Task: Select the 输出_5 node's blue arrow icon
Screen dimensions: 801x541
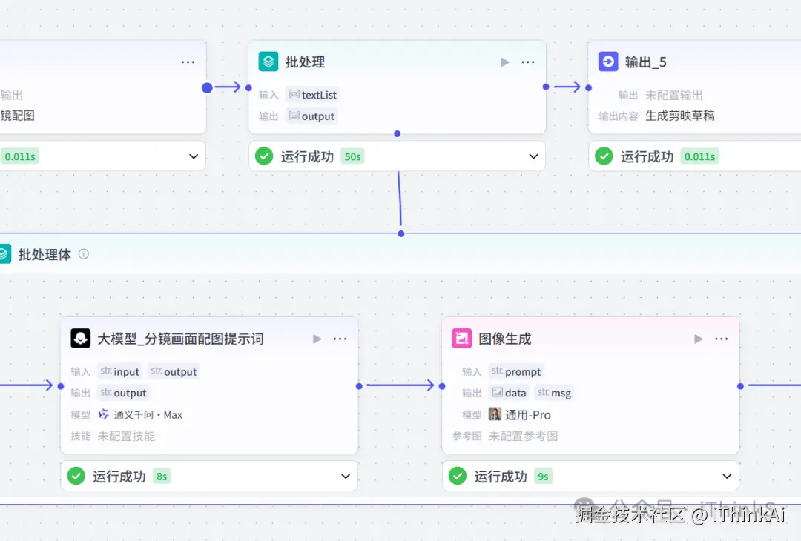Action: 607,62
